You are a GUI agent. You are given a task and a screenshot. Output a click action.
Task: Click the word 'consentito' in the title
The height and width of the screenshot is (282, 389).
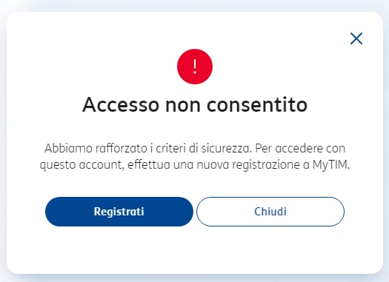(257, 104)
